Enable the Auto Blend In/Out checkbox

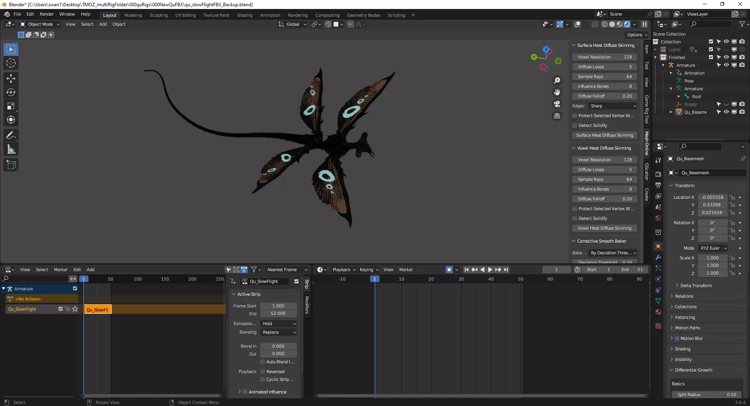pos(262,362)
